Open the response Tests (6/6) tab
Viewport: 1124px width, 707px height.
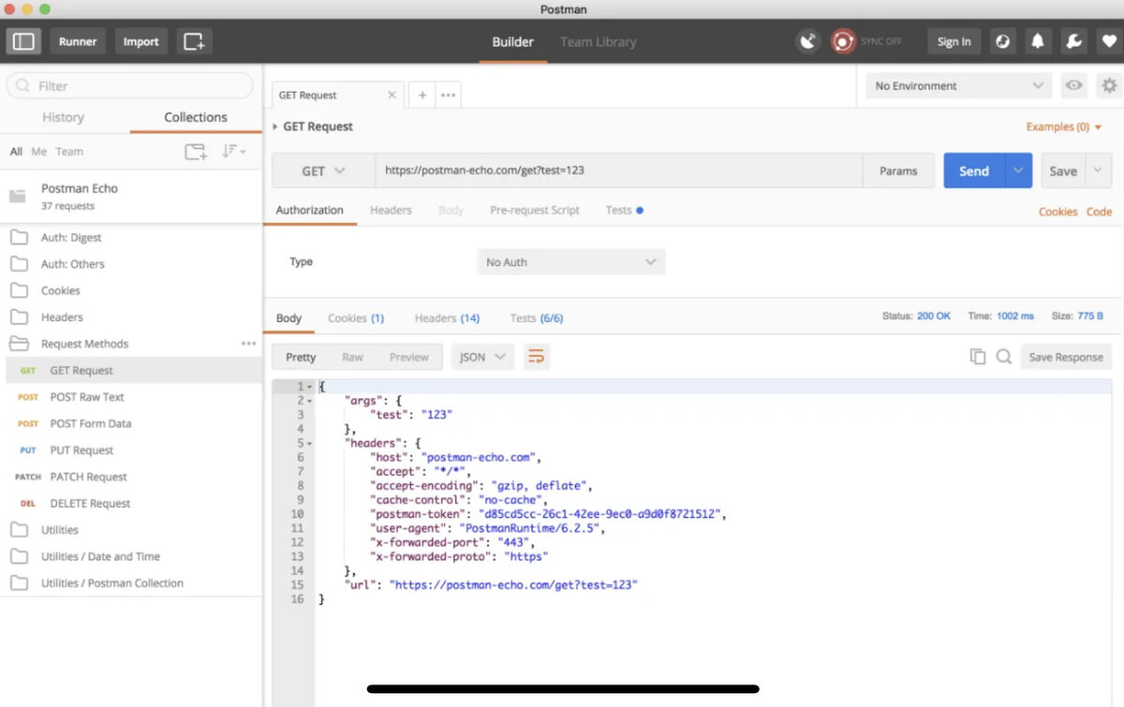(x=537, y=317)
